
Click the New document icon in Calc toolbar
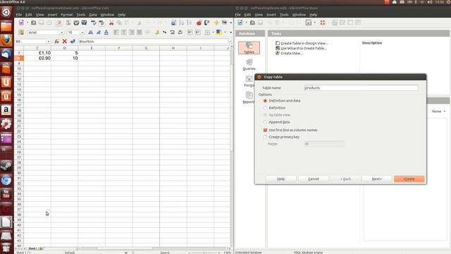[21, 23]
